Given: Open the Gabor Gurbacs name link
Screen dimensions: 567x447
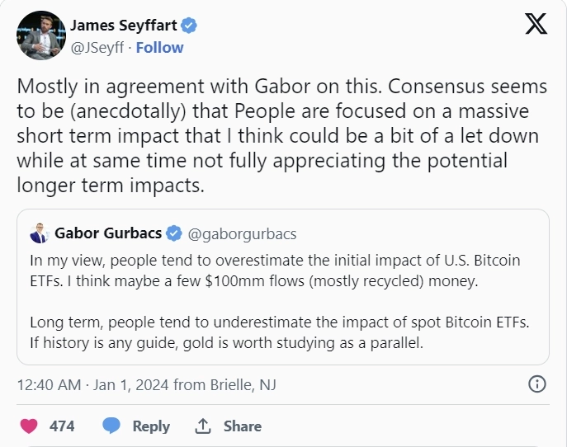Looking at the screenshot, I should tap(107, 233).
